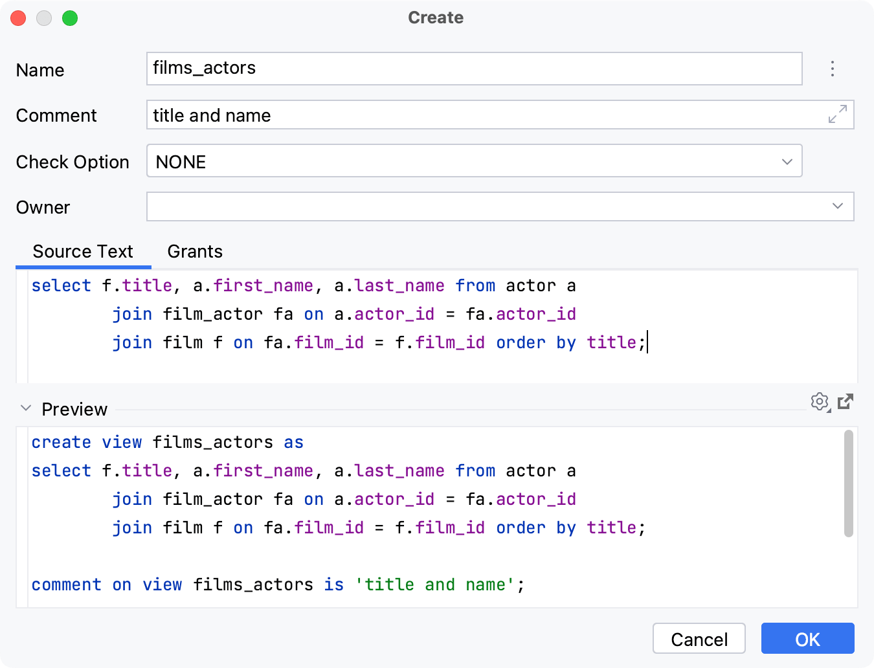Switch to the Grants tab
874x668 pixels.
pyautogui.click(x=195, y=252)
